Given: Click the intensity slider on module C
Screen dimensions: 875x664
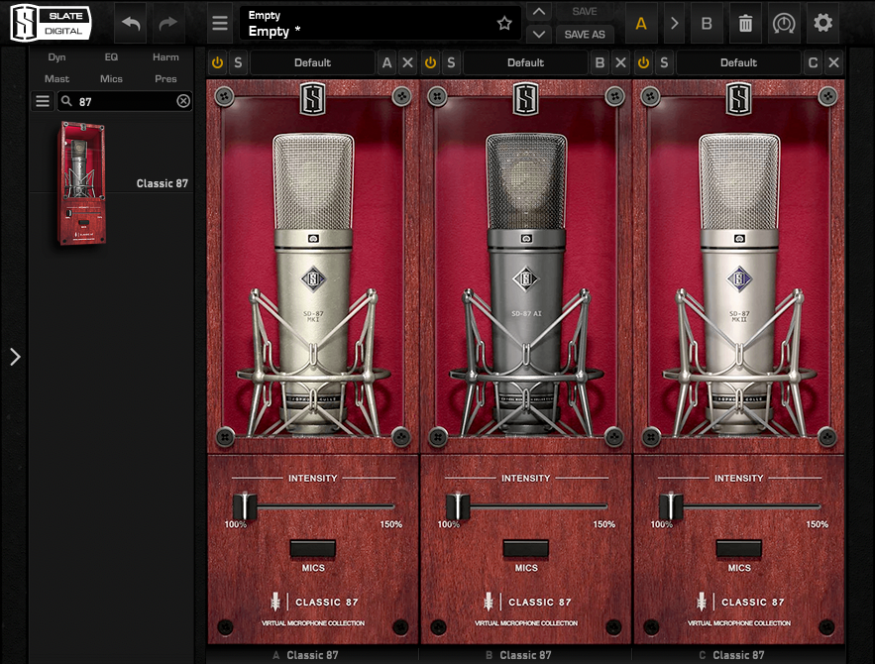Looking at the screenshot, I should 671,506.
